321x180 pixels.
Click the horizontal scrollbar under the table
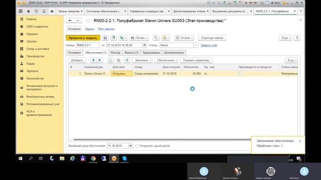[x=162, y=139]
